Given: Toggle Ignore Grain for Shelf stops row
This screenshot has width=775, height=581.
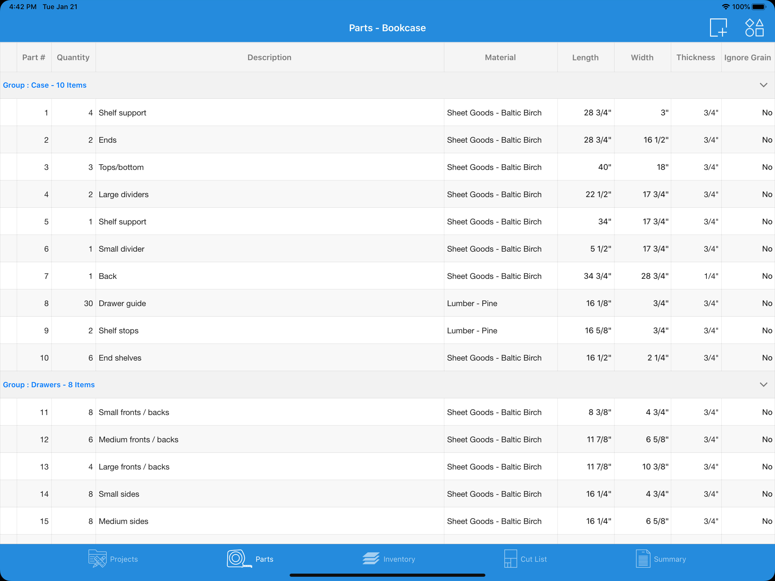Looking at the screenshot, I should point(766,331).
